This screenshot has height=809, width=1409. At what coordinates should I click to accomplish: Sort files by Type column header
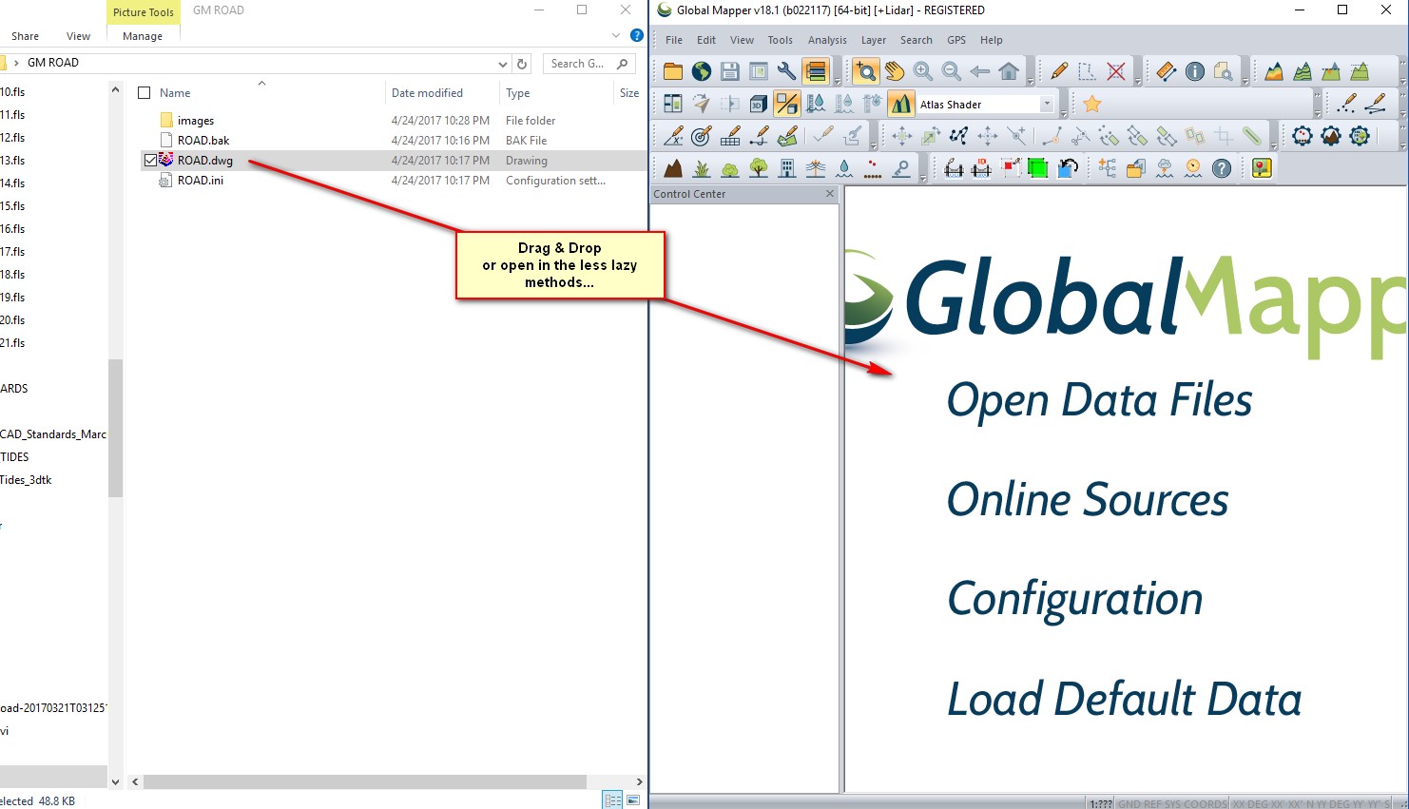point(518,93)
